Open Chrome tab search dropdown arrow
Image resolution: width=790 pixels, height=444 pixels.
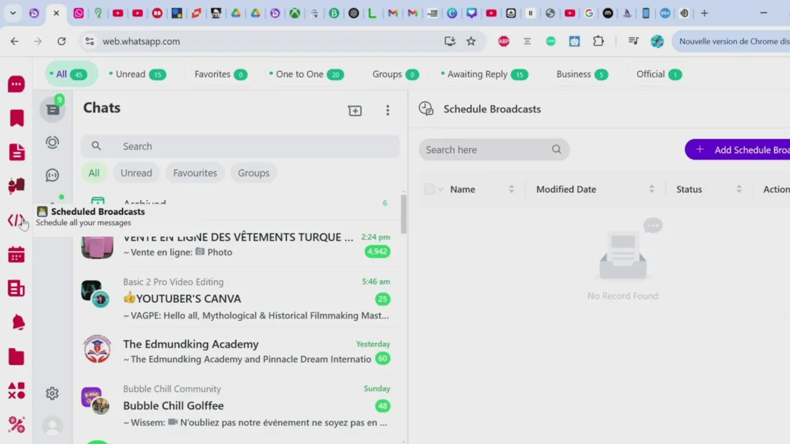click(x=13, y=13)
